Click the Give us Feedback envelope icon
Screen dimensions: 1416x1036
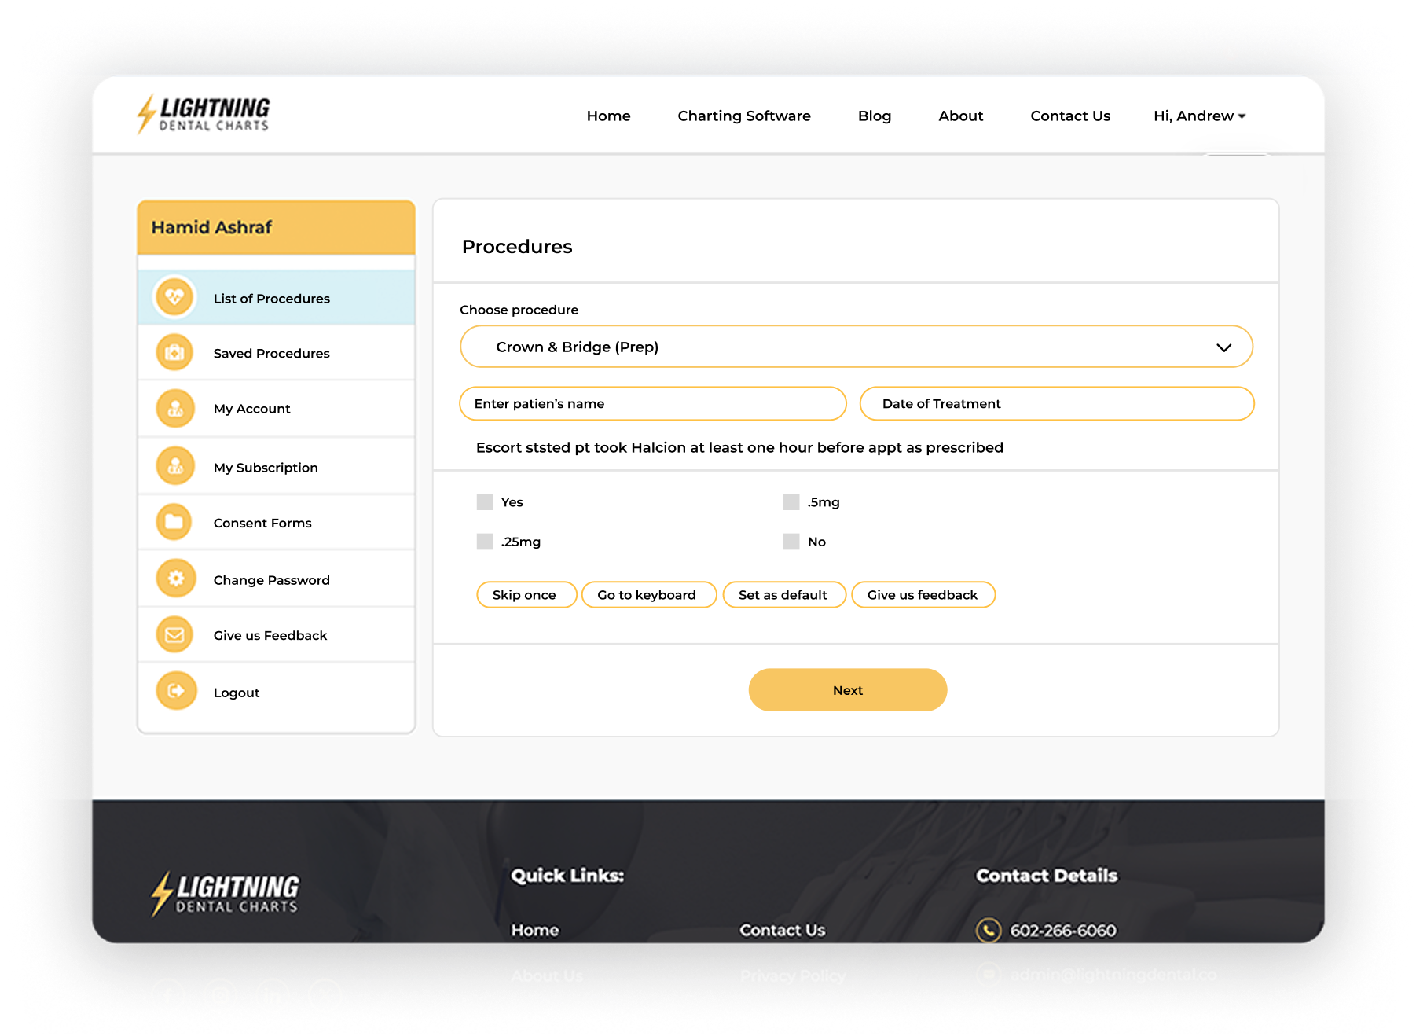coord(174,635)
